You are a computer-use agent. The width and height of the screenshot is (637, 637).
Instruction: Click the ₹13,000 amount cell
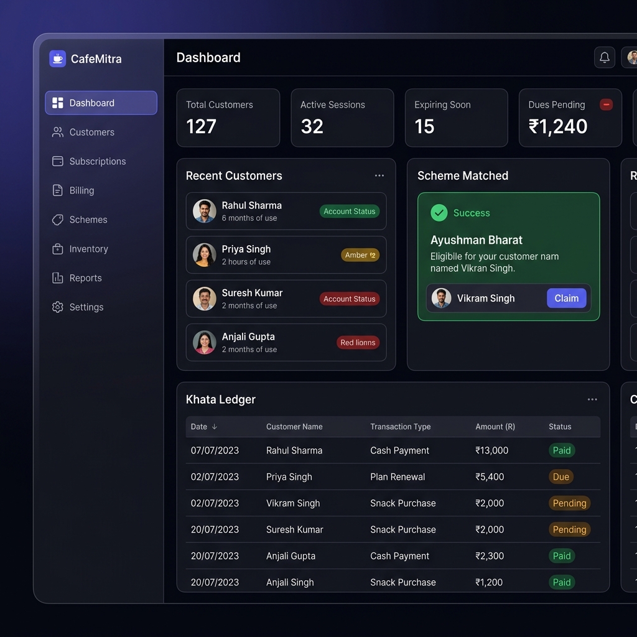click(x=491, y=450)
